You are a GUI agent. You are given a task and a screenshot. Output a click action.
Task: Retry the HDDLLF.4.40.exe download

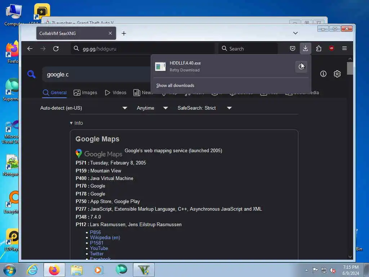(x=301, y=67)
